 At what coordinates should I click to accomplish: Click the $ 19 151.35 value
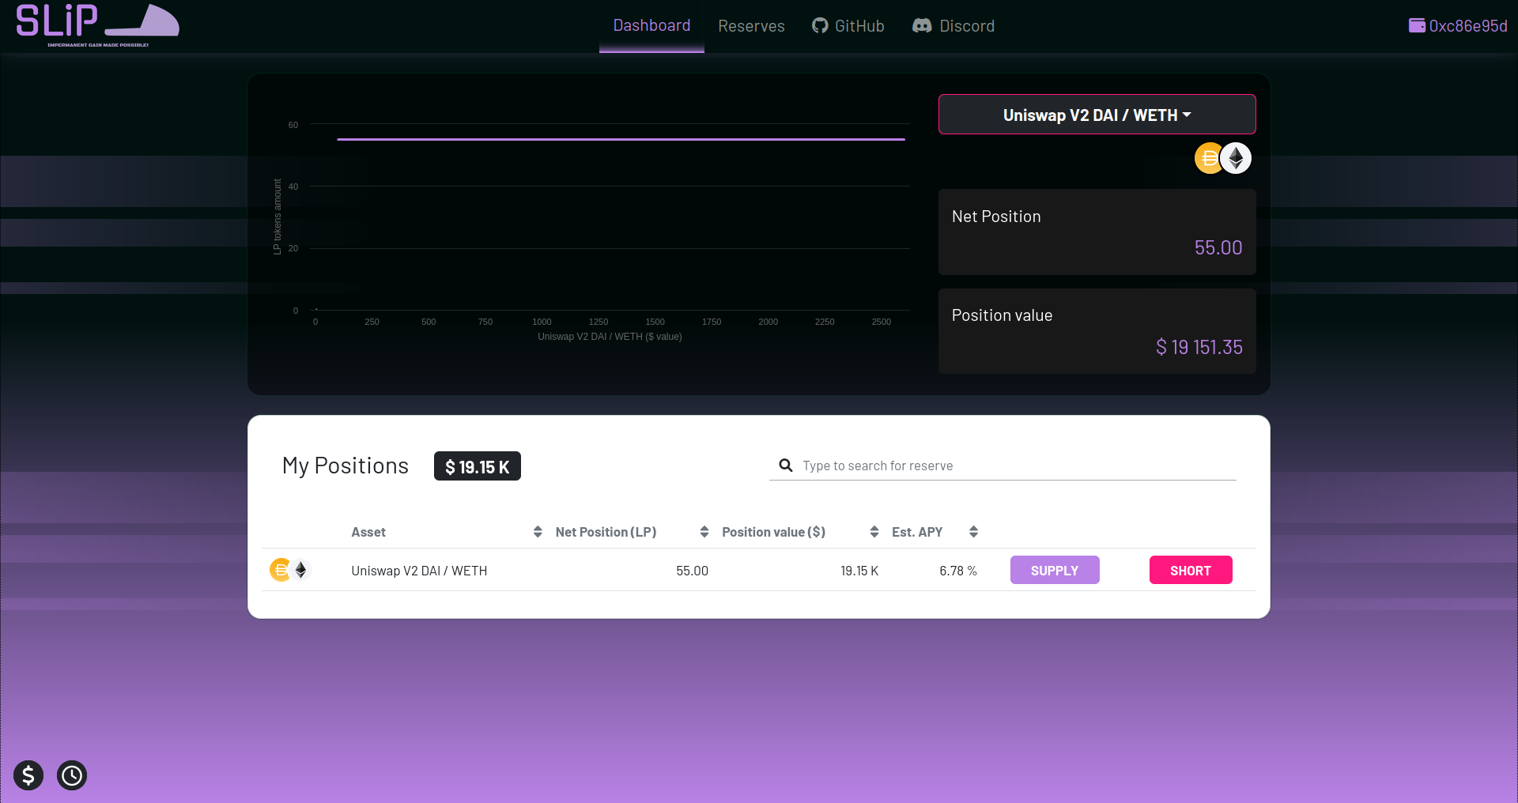click(1199, 347)
